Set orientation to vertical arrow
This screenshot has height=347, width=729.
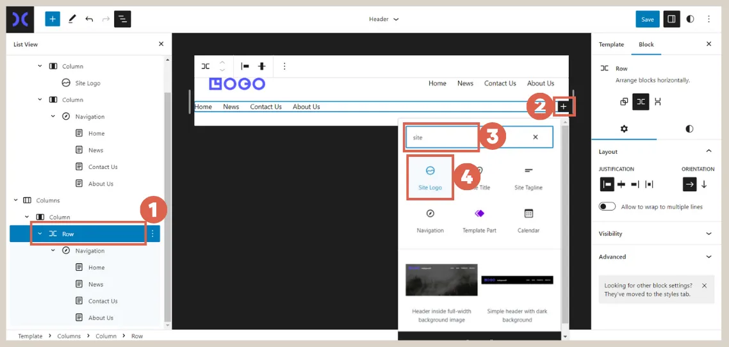tap(704, 184)
